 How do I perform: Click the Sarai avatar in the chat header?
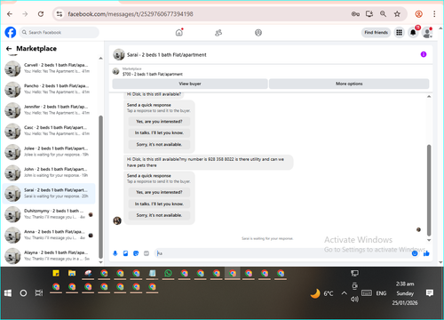click(119, 54)
